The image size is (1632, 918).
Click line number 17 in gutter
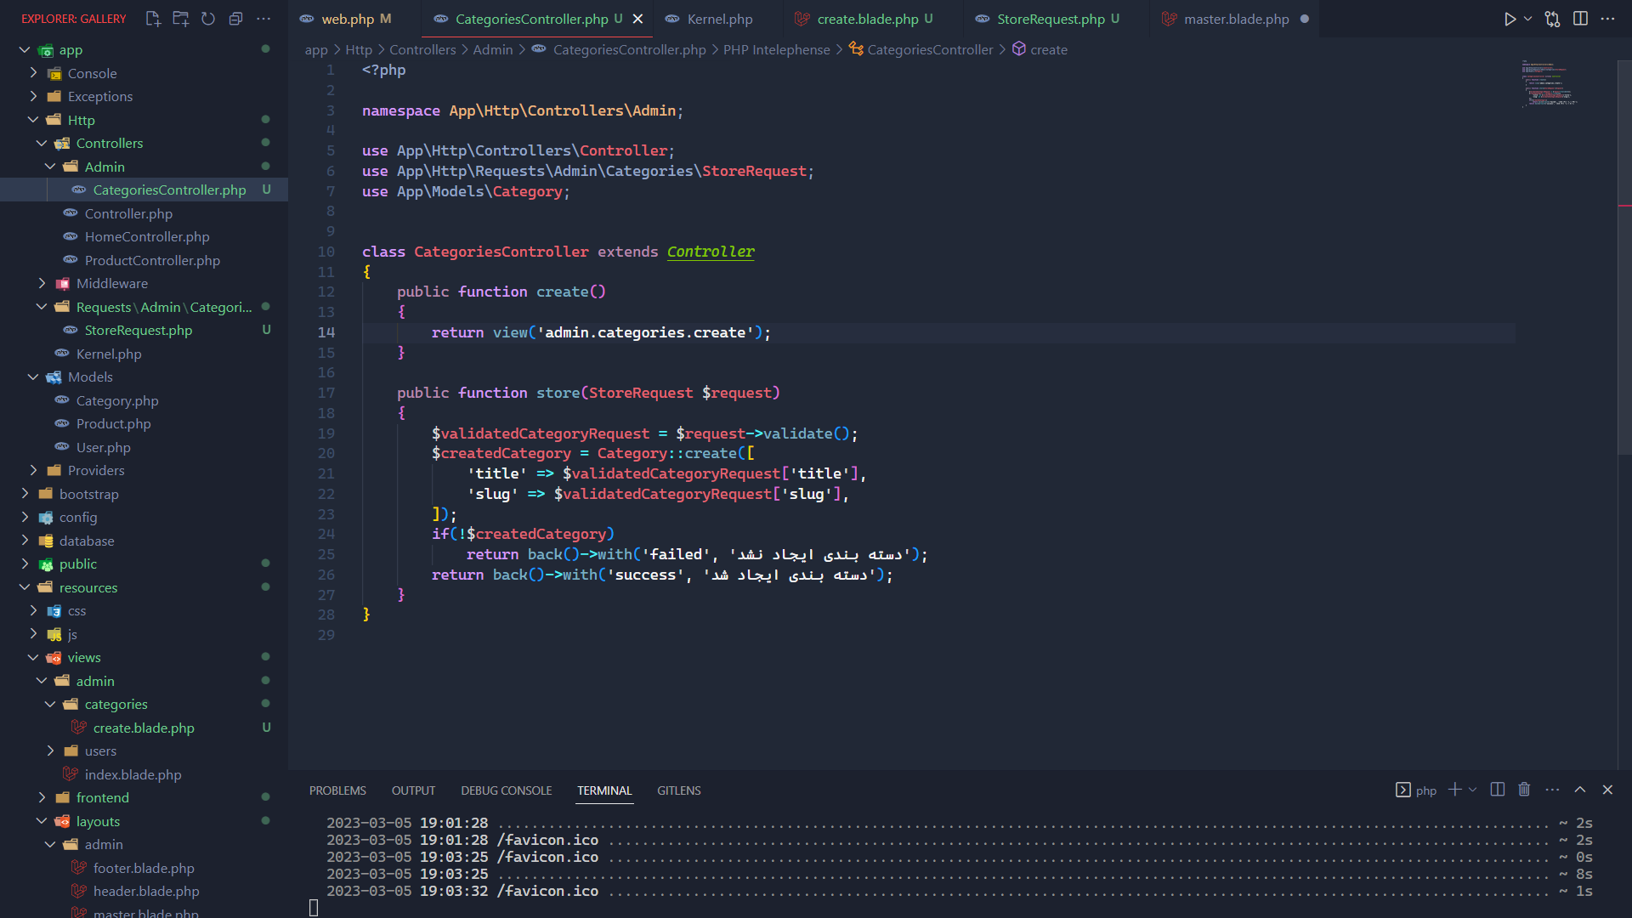[326, 393]
